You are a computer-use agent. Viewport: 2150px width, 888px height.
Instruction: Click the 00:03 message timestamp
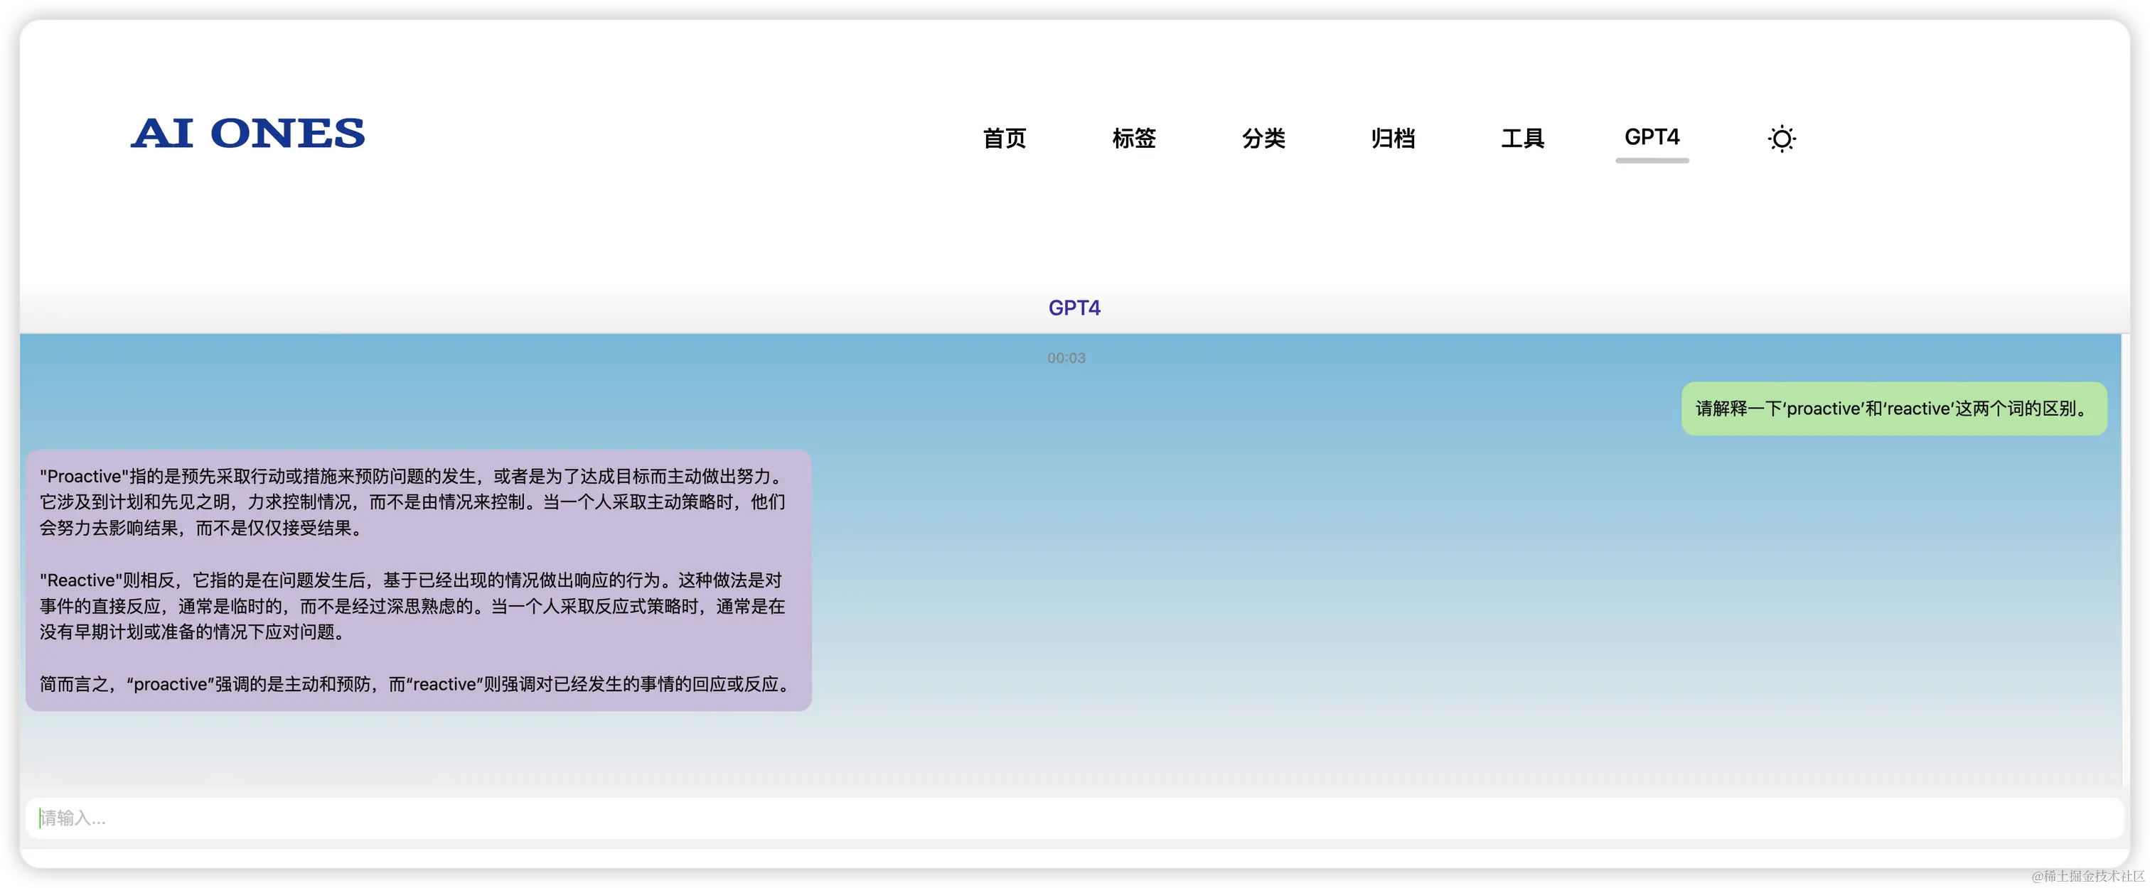coord(1066,358)
